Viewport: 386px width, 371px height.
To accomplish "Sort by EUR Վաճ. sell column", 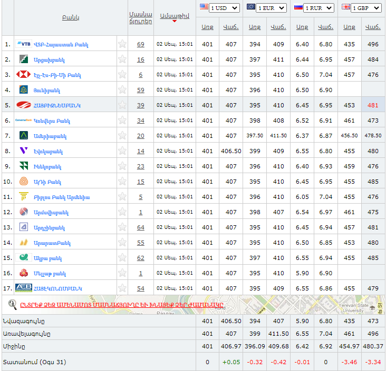I will tap(278, 27).
